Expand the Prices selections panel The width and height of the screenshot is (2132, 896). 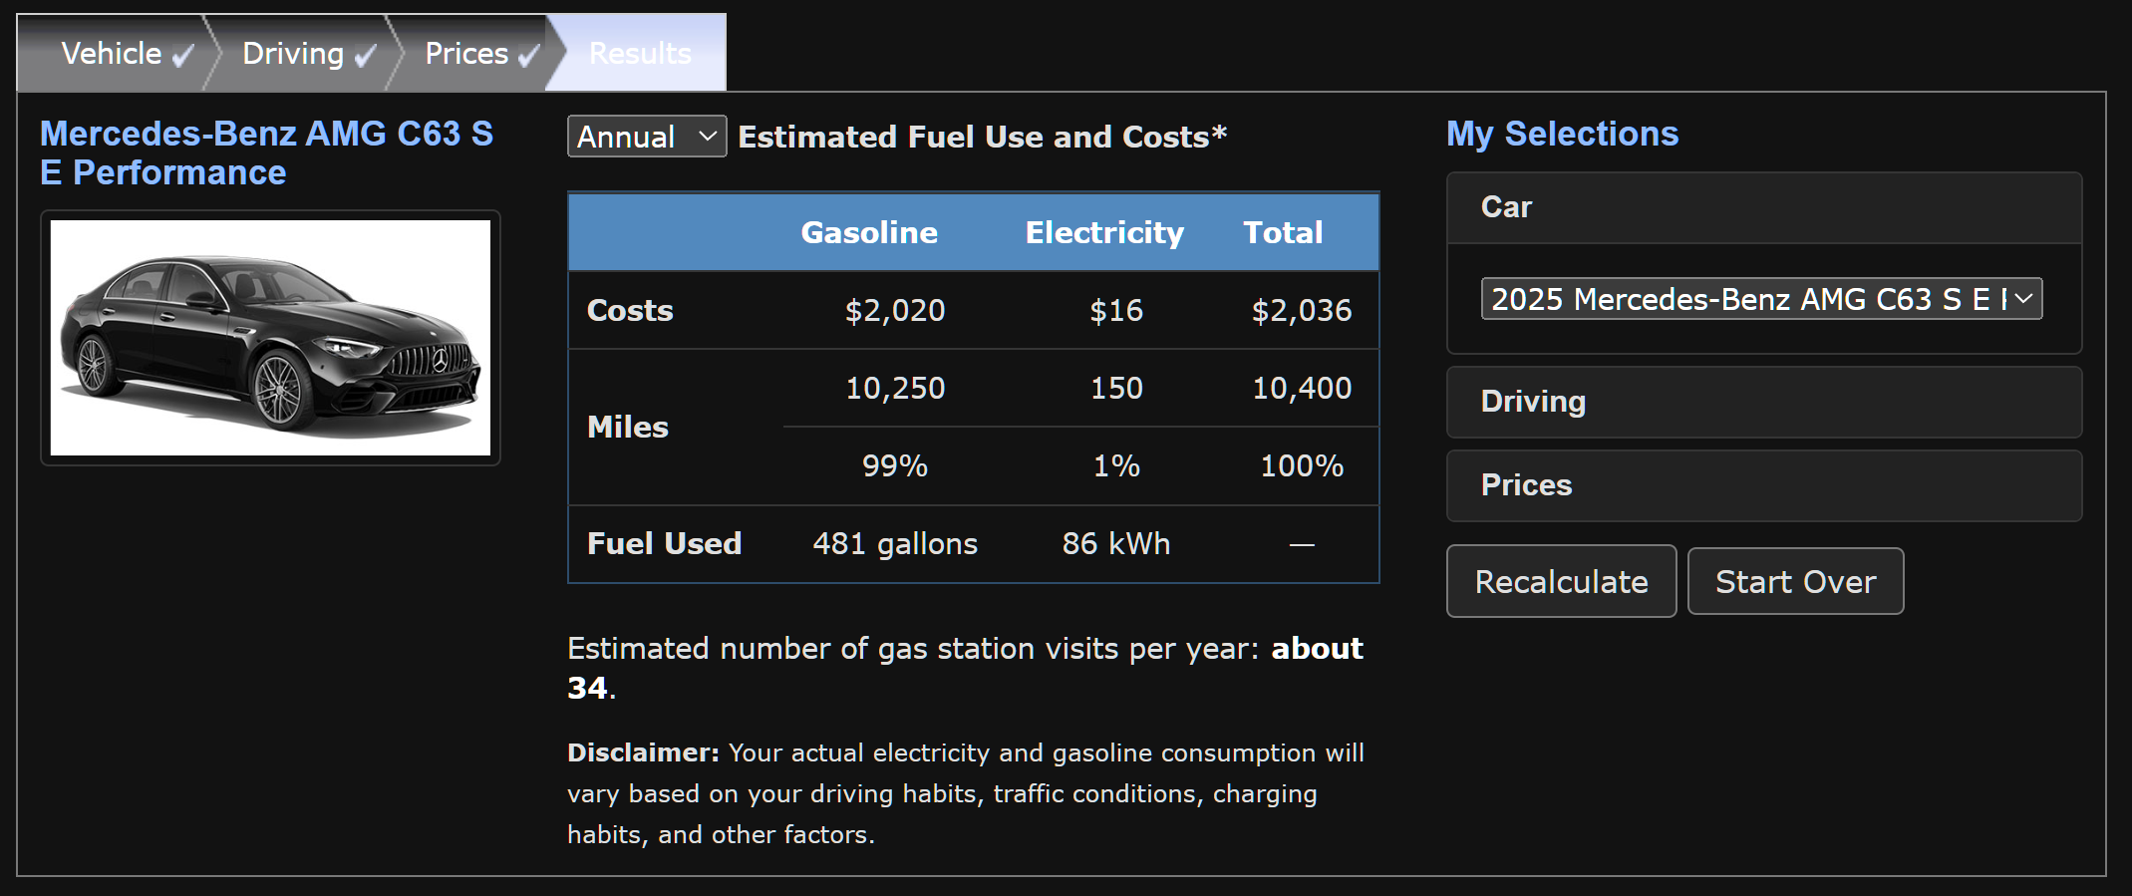(1764, 485)
